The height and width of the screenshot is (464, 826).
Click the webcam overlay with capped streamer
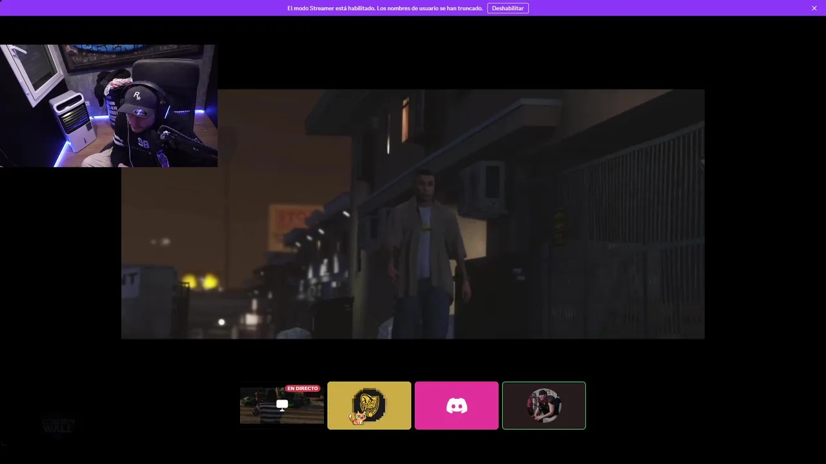108,106
